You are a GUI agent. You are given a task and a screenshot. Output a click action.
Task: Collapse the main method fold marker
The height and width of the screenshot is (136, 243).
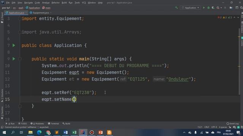tap(20, 59)
